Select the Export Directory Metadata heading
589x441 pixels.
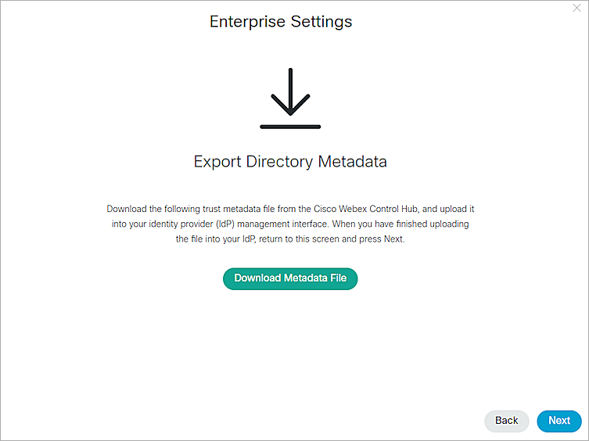[290, 162]
